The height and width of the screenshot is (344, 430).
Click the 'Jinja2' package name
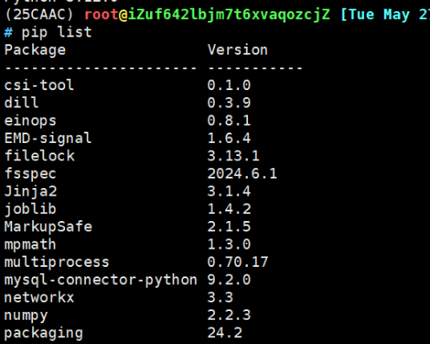click(30, 191)
